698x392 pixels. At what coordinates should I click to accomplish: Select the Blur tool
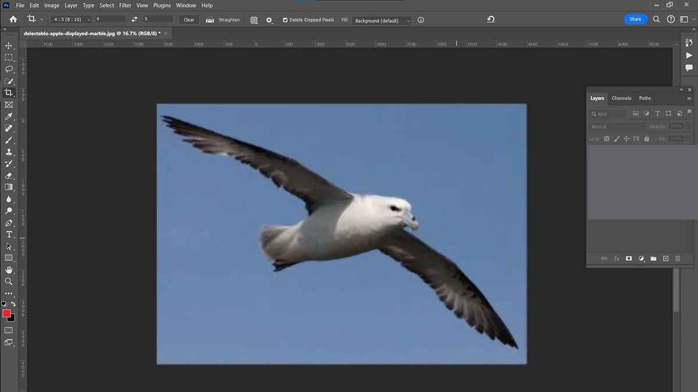(9, 199)
